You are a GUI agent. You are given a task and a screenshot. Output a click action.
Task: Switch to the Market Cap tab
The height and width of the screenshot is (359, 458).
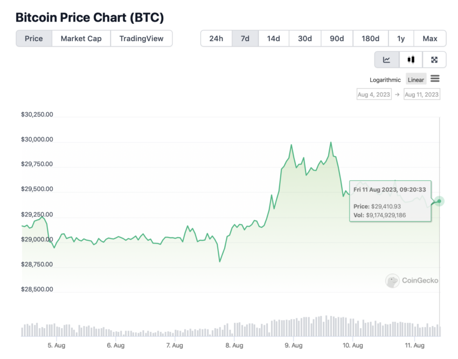[81, 38]
